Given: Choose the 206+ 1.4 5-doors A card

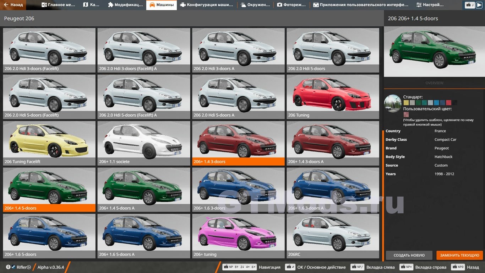Looking at the screenshot, I should 144,190.
